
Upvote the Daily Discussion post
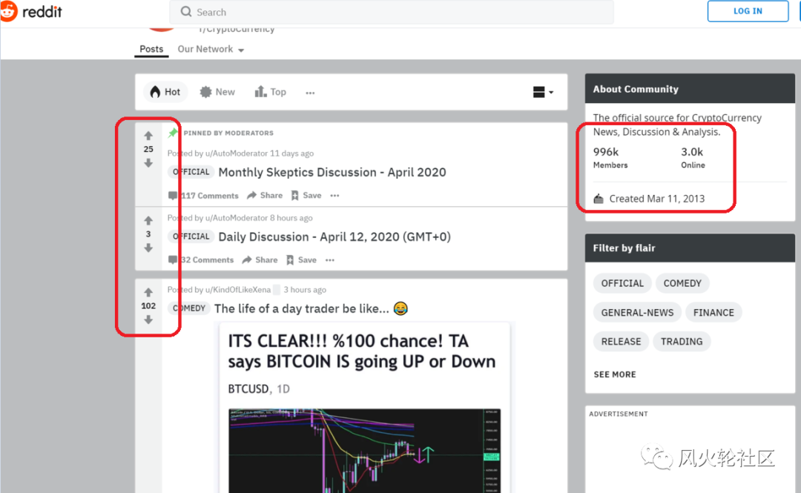point(148,221)
